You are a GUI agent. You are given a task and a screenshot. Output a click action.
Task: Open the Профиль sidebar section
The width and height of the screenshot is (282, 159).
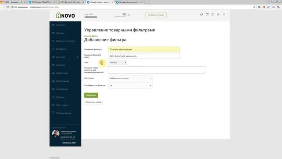point(61,49)
